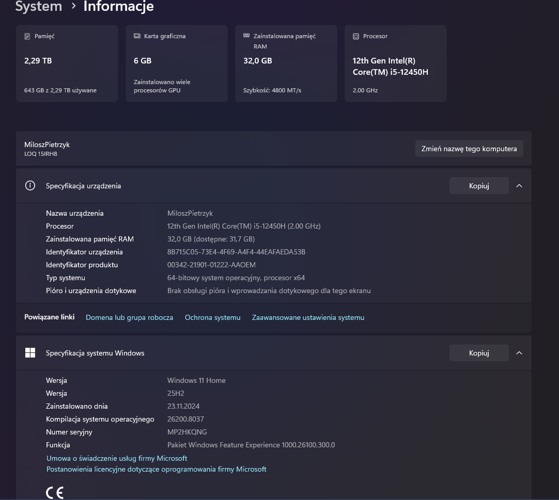The width and height of the screenshot is (559, 500).
Task: Open Zaawansowane ustawienia systemu link
Action: 308,317
